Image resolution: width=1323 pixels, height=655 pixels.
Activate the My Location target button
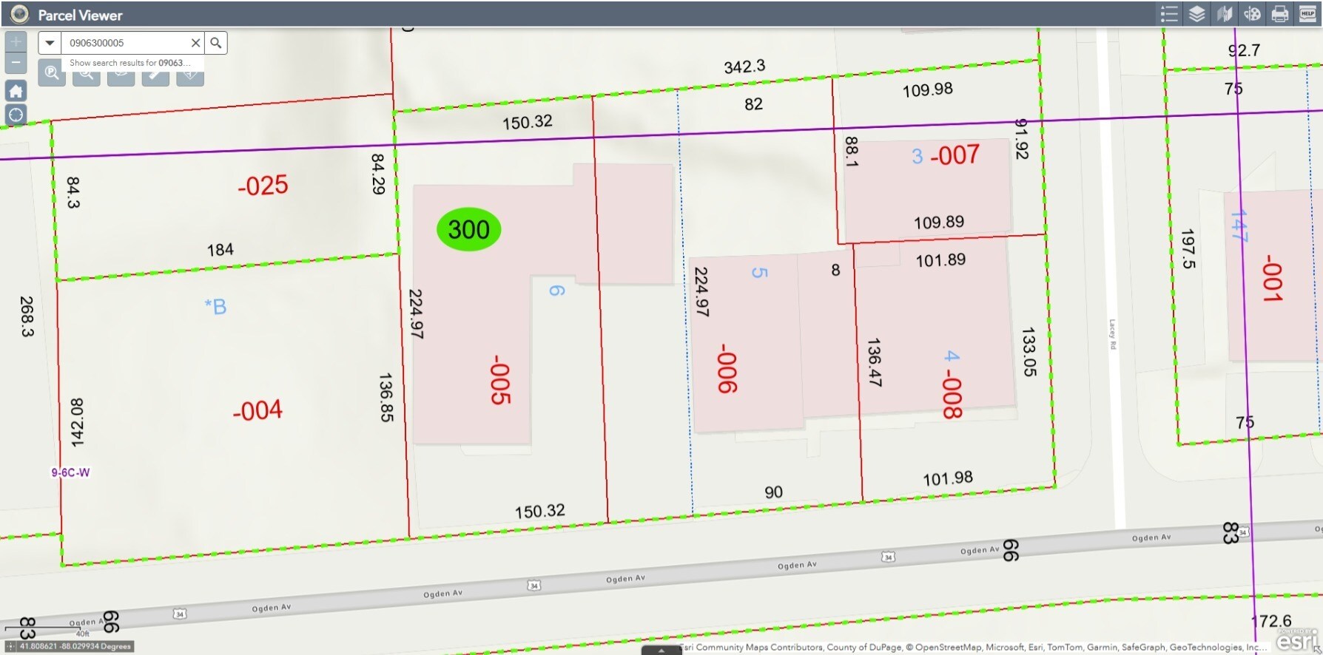pyautogui.click(x=16, y=115)
